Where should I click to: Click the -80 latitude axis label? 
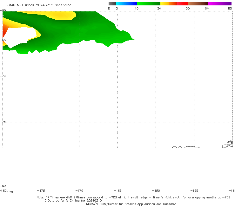pyautogui.click(x=3, y=186)
